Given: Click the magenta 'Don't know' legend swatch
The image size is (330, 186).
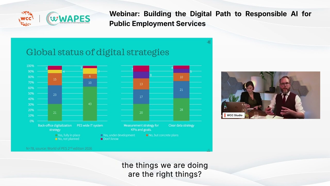Looking at the screenshot, I should (x=102, y=139).
